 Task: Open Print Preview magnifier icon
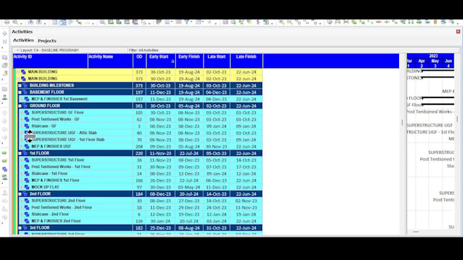16,22
